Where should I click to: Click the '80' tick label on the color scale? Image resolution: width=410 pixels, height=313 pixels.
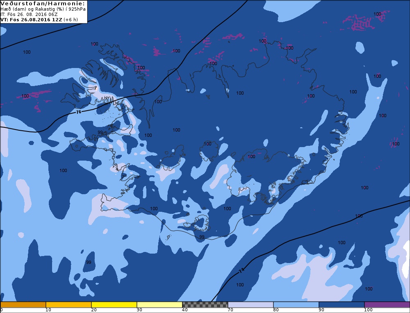276,310
